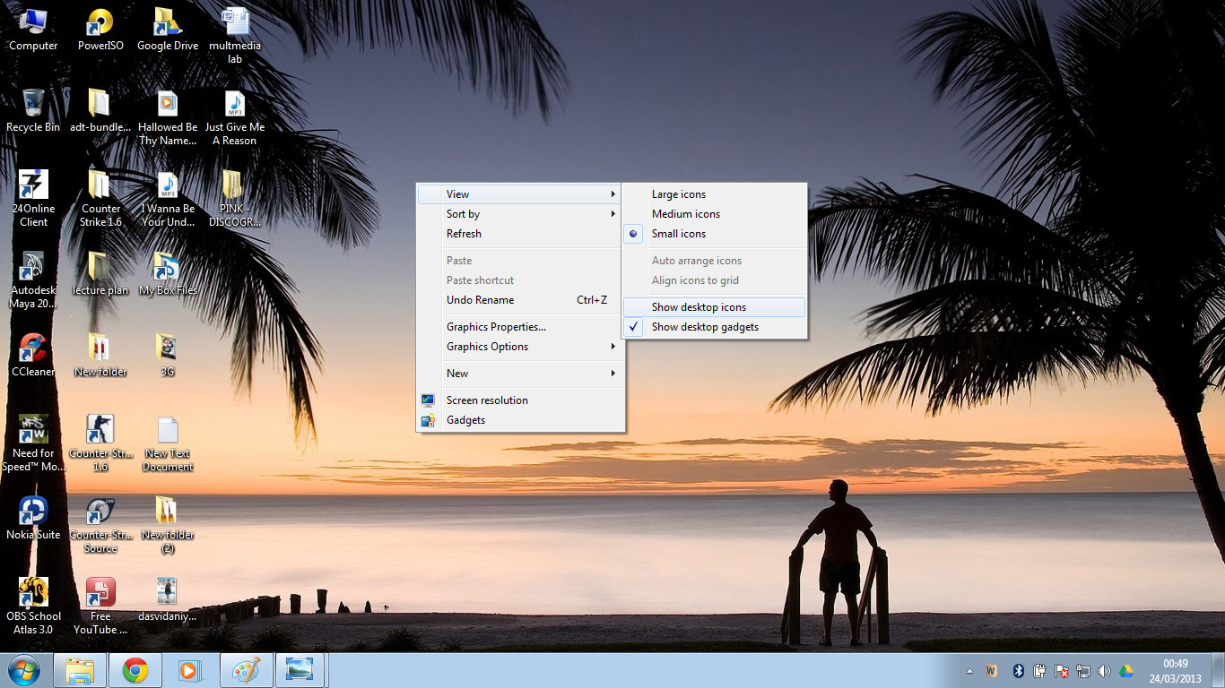Launch Google Chrome from taskbar
Screen dimensions: 1225x688
point(135,670)
